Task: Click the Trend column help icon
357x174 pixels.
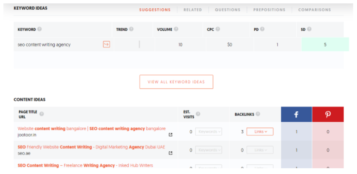Action: [x=131, y=29]
